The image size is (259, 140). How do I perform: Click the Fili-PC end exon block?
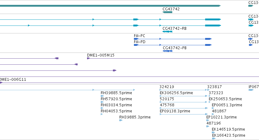pos(208,39)
